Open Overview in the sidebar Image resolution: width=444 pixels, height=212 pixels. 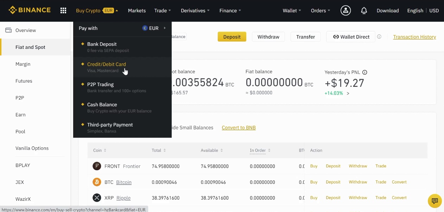pyautogui.click(x=35, y=30)
